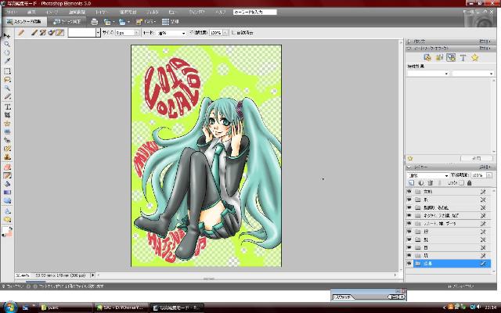Select the Move tool in the toolbox
501x313 pixels.
pyautogui.click(x=7, y=36)
